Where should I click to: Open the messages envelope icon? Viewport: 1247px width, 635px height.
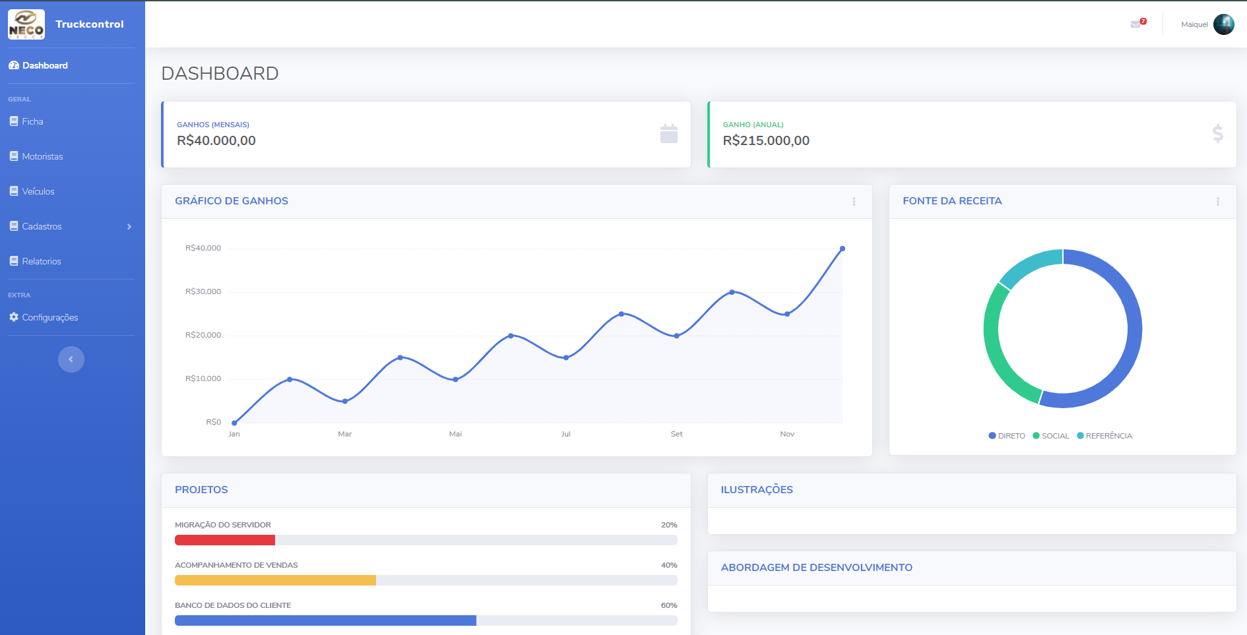coord(1136,24)
